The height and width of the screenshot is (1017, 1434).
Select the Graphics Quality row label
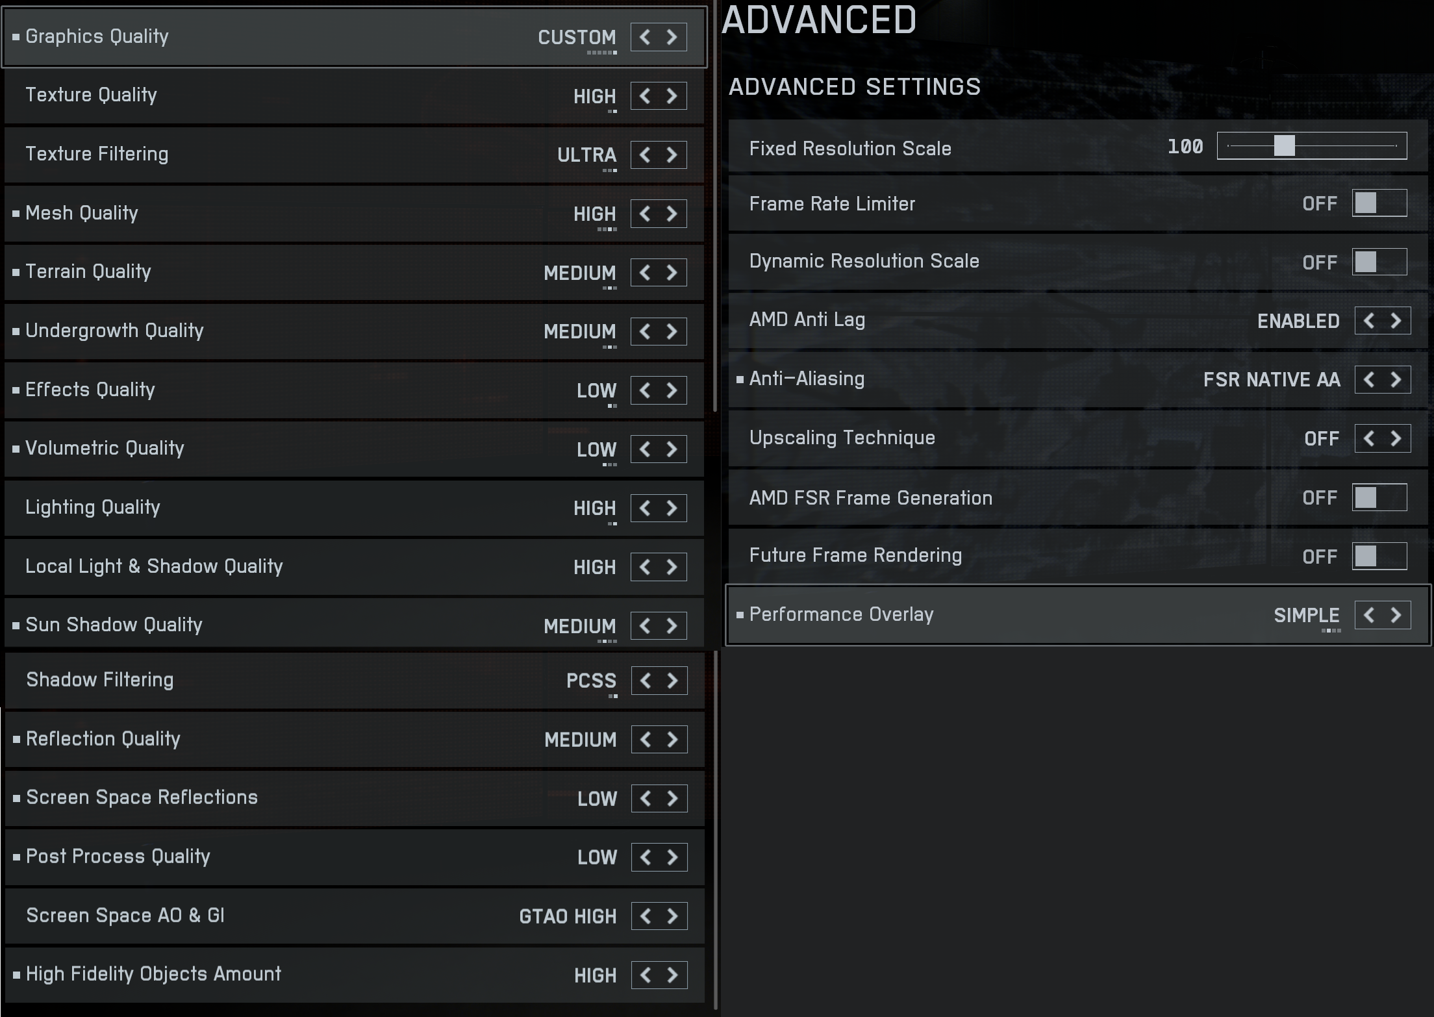coord(97,36)
